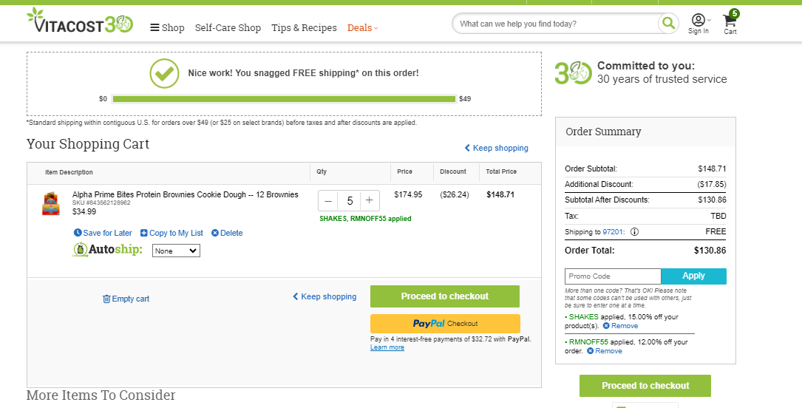Click Proceed to checkout under cart

click(444, 296)
